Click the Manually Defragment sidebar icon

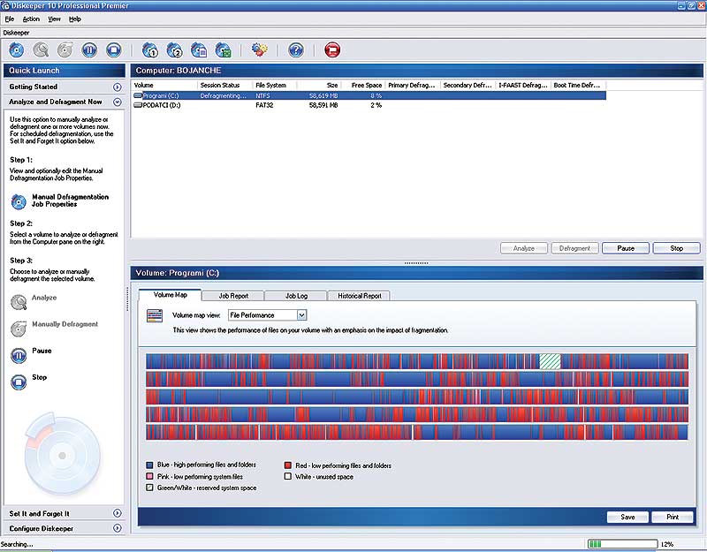click(19, 329)
